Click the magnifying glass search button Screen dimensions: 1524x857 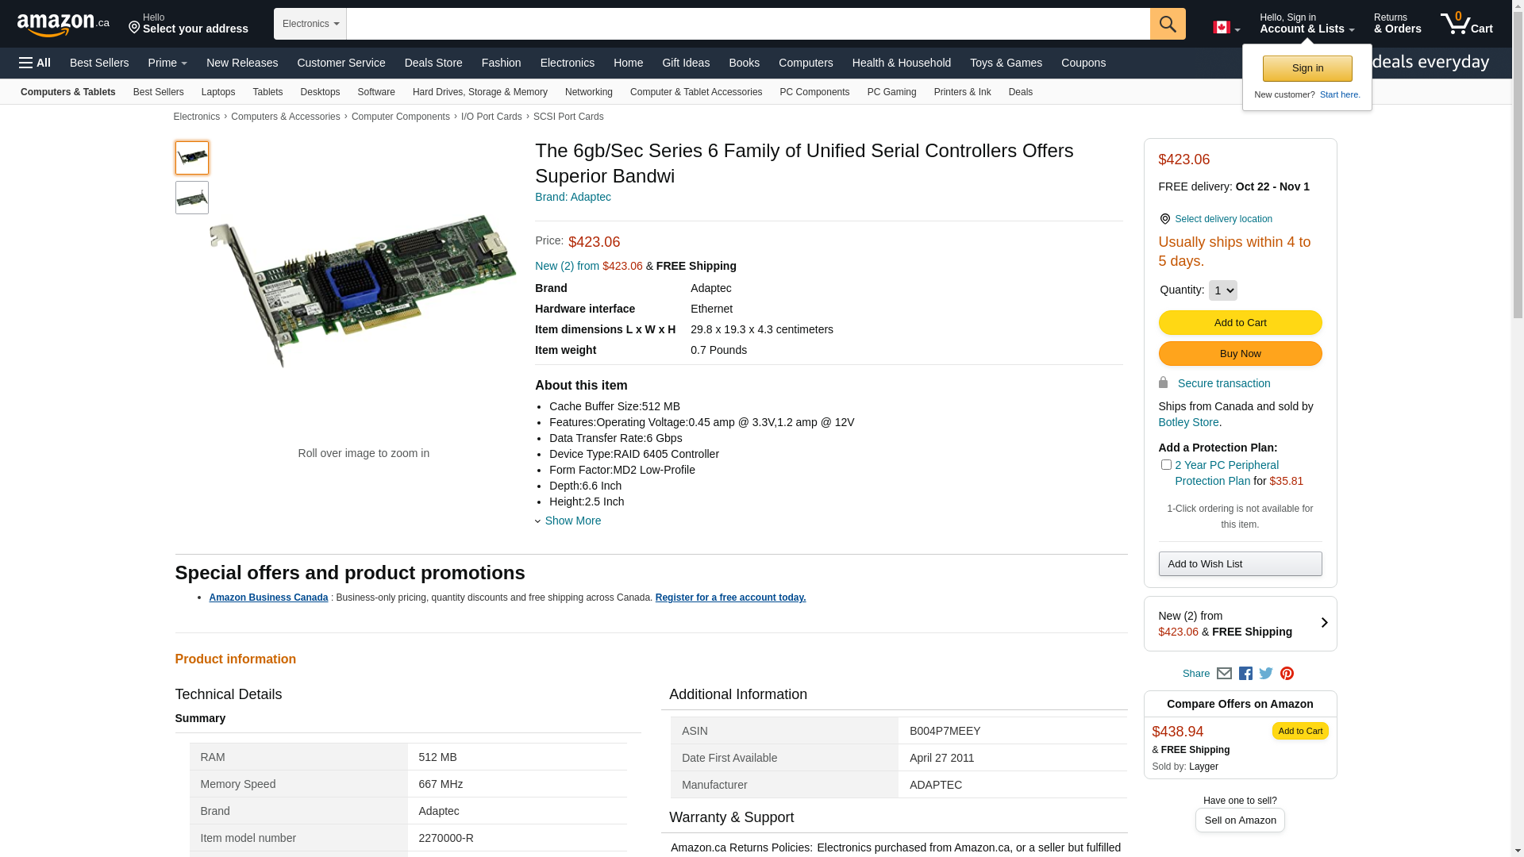click(x=1167, y=24)
